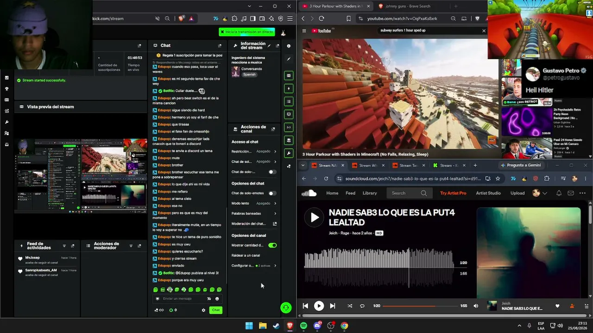Screen dimensions: 593x333
Task: Click the green headset support button
Action: [286, 308]
